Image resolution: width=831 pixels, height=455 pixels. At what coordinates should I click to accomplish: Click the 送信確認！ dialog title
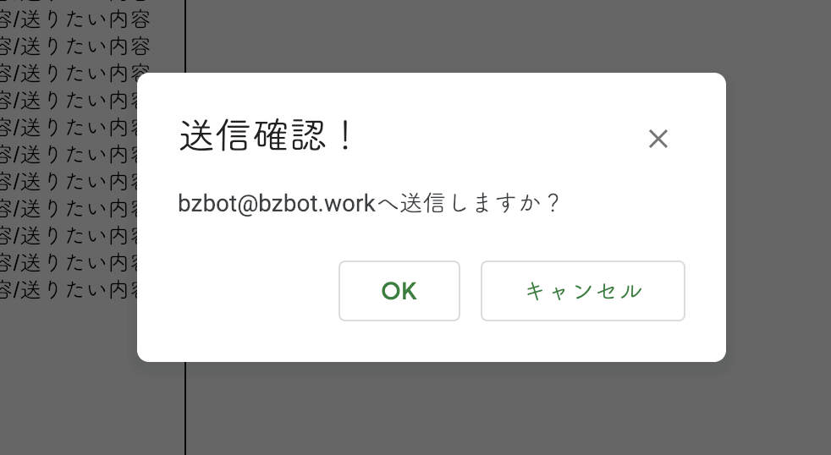point(266,135)
